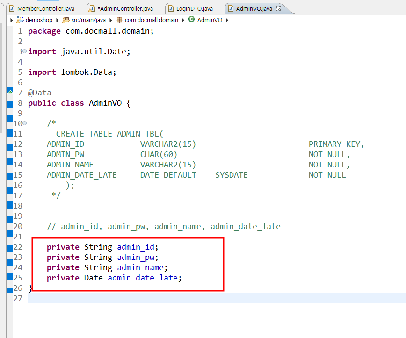Image resolution: width=406 pixels, height=338 pixels.
Task: Click the Date type on line 25
Action: (93, 278)
